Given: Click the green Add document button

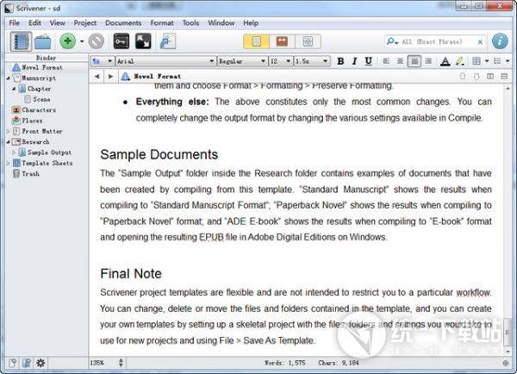Looking at the screenshot, I should (x=67, y=41).
